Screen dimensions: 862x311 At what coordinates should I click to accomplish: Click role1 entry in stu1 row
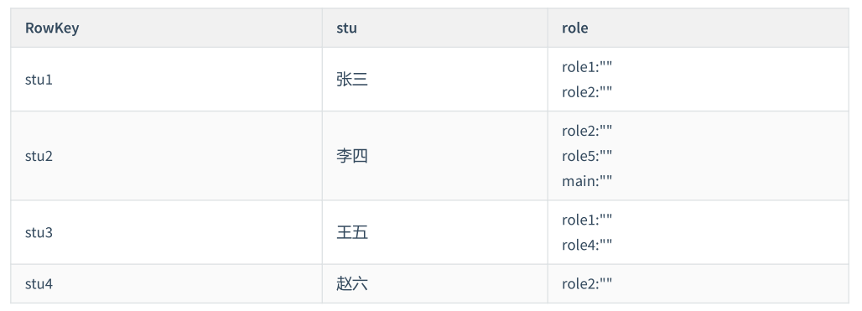[587, 67]
